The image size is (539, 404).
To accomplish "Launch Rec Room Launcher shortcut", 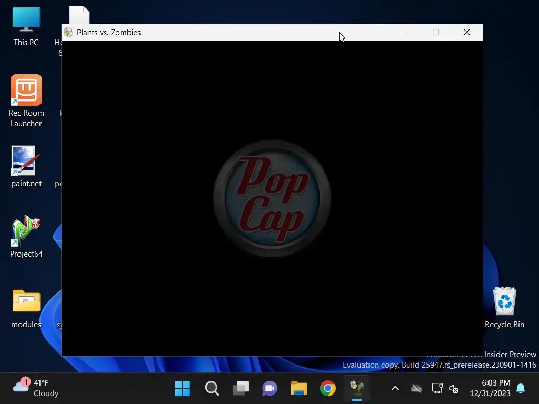I will click(26, 100).
